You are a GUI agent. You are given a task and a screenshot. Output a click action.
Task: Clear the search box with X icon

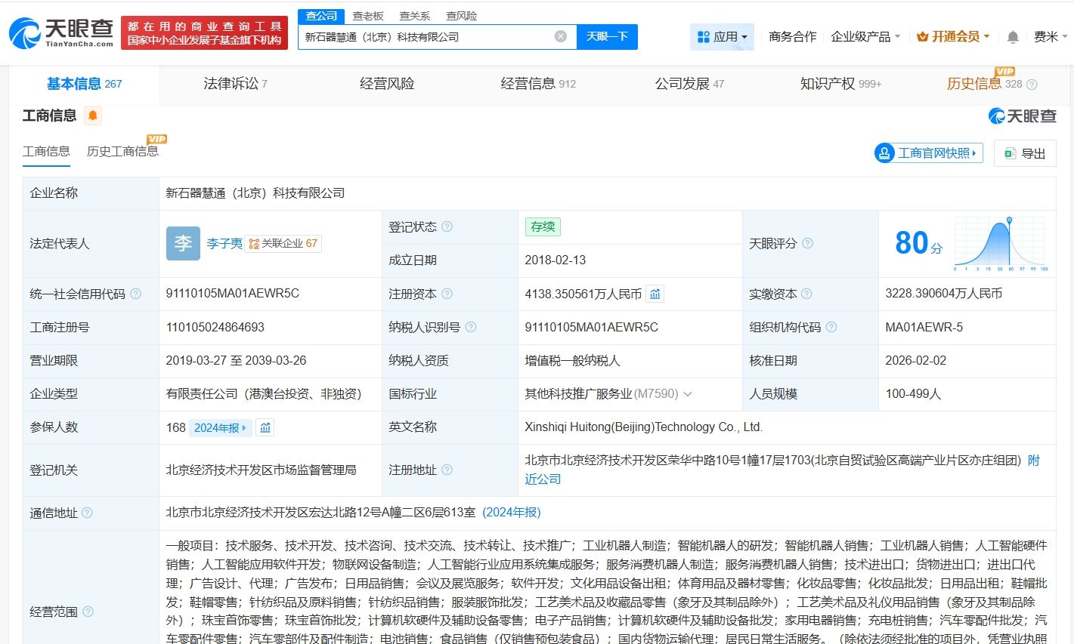(560, 36)
